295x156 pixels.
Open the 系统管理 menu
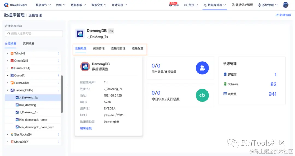pos(267,5)
